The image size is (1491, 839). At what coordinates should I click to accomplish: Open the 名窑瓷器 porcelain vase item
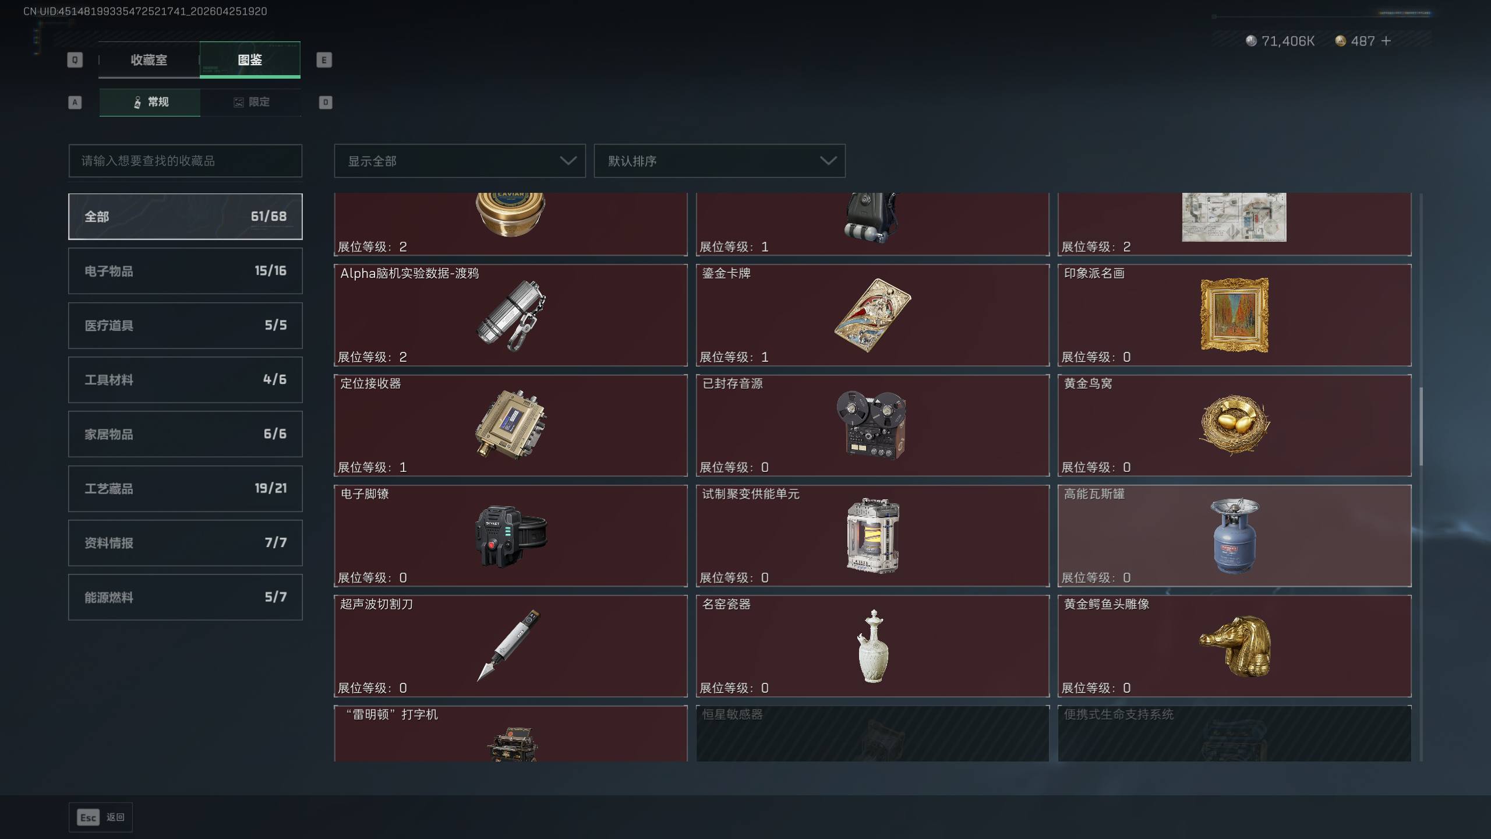872,646
